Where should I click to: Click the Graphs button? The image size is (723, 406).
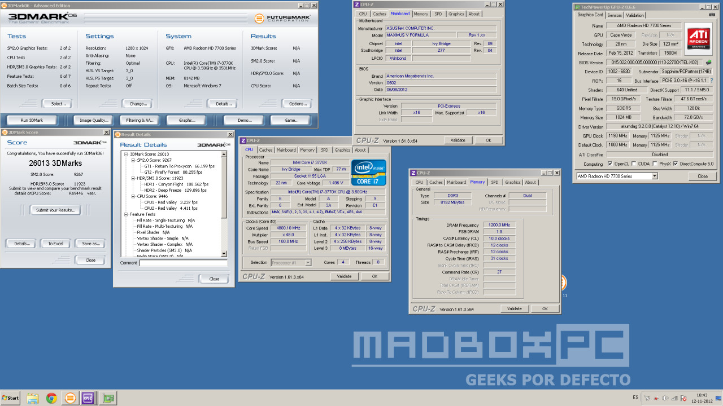point(186,120)
